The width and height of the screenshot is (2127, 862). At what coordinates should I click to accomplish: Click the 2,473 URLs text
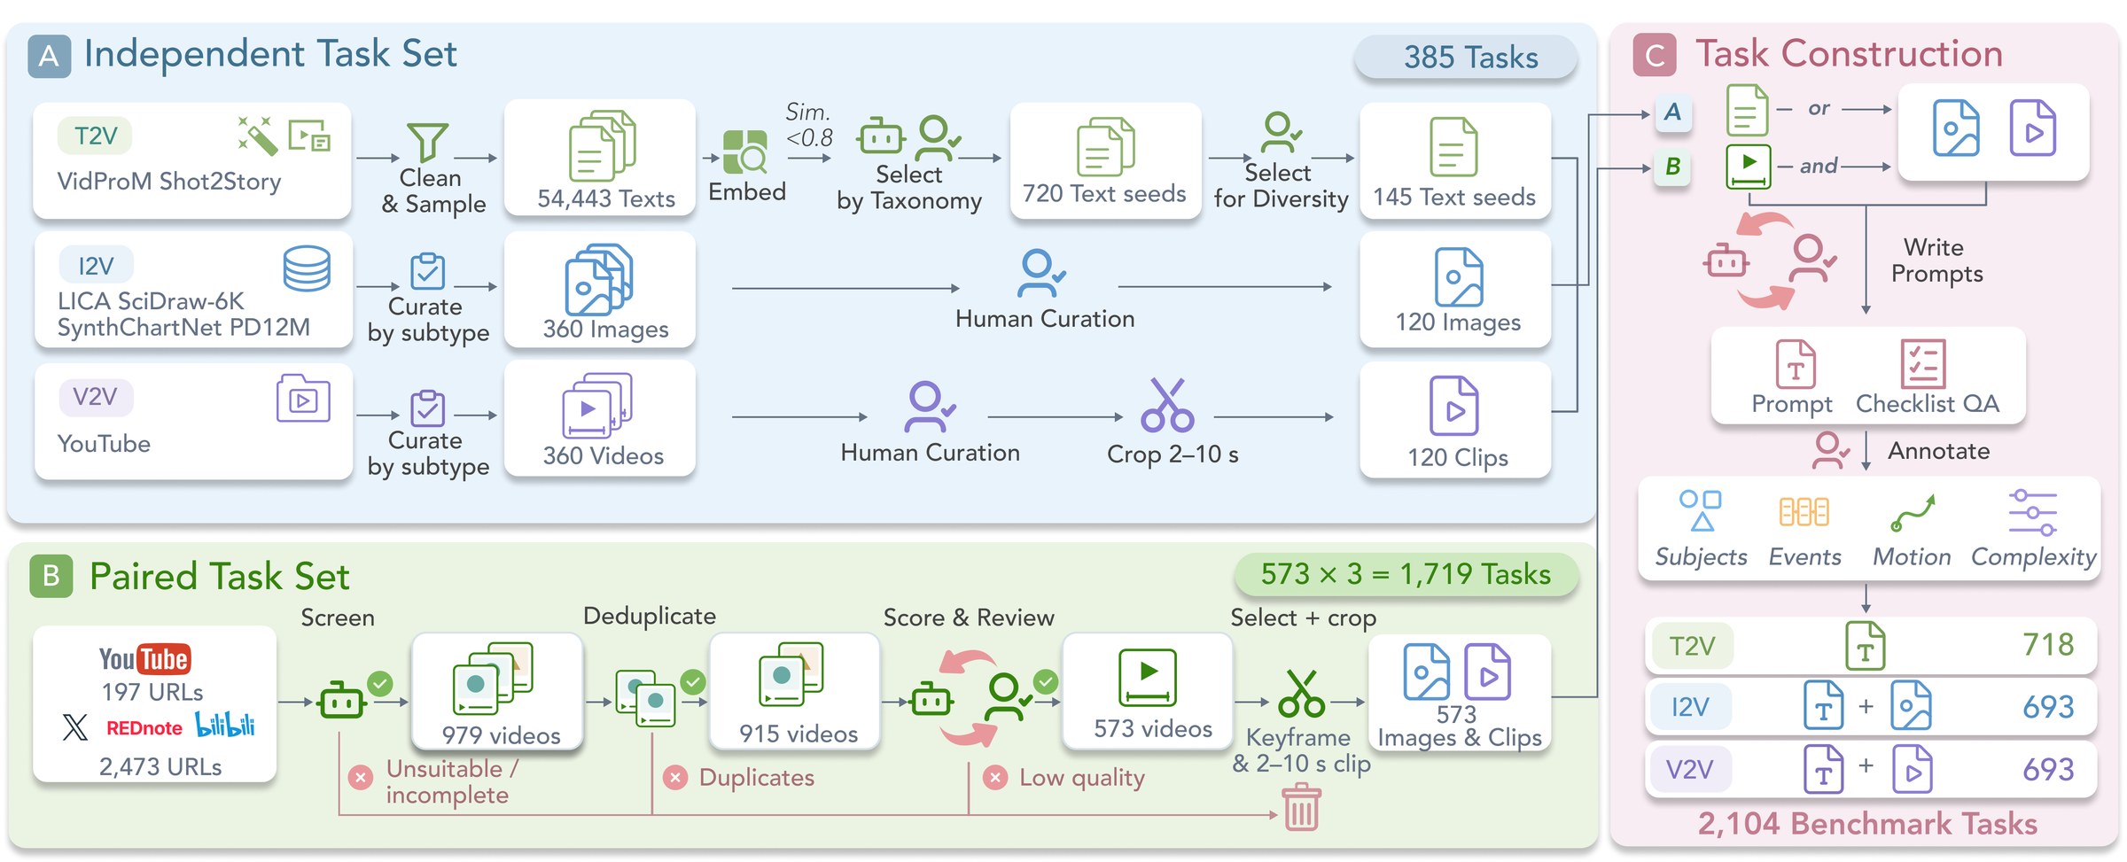[x=160, y=766]
